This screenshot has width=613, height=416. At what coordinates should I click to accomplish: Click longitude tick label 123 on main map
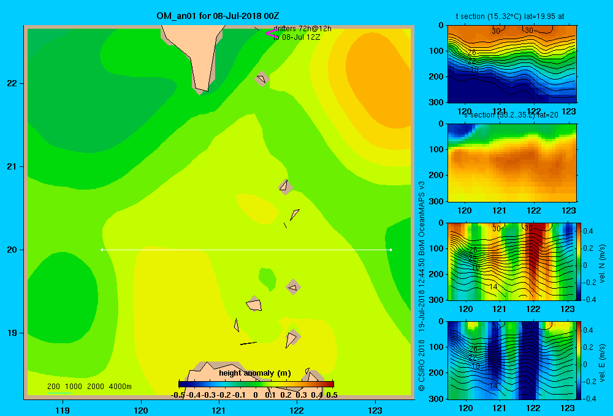(375, 410)
